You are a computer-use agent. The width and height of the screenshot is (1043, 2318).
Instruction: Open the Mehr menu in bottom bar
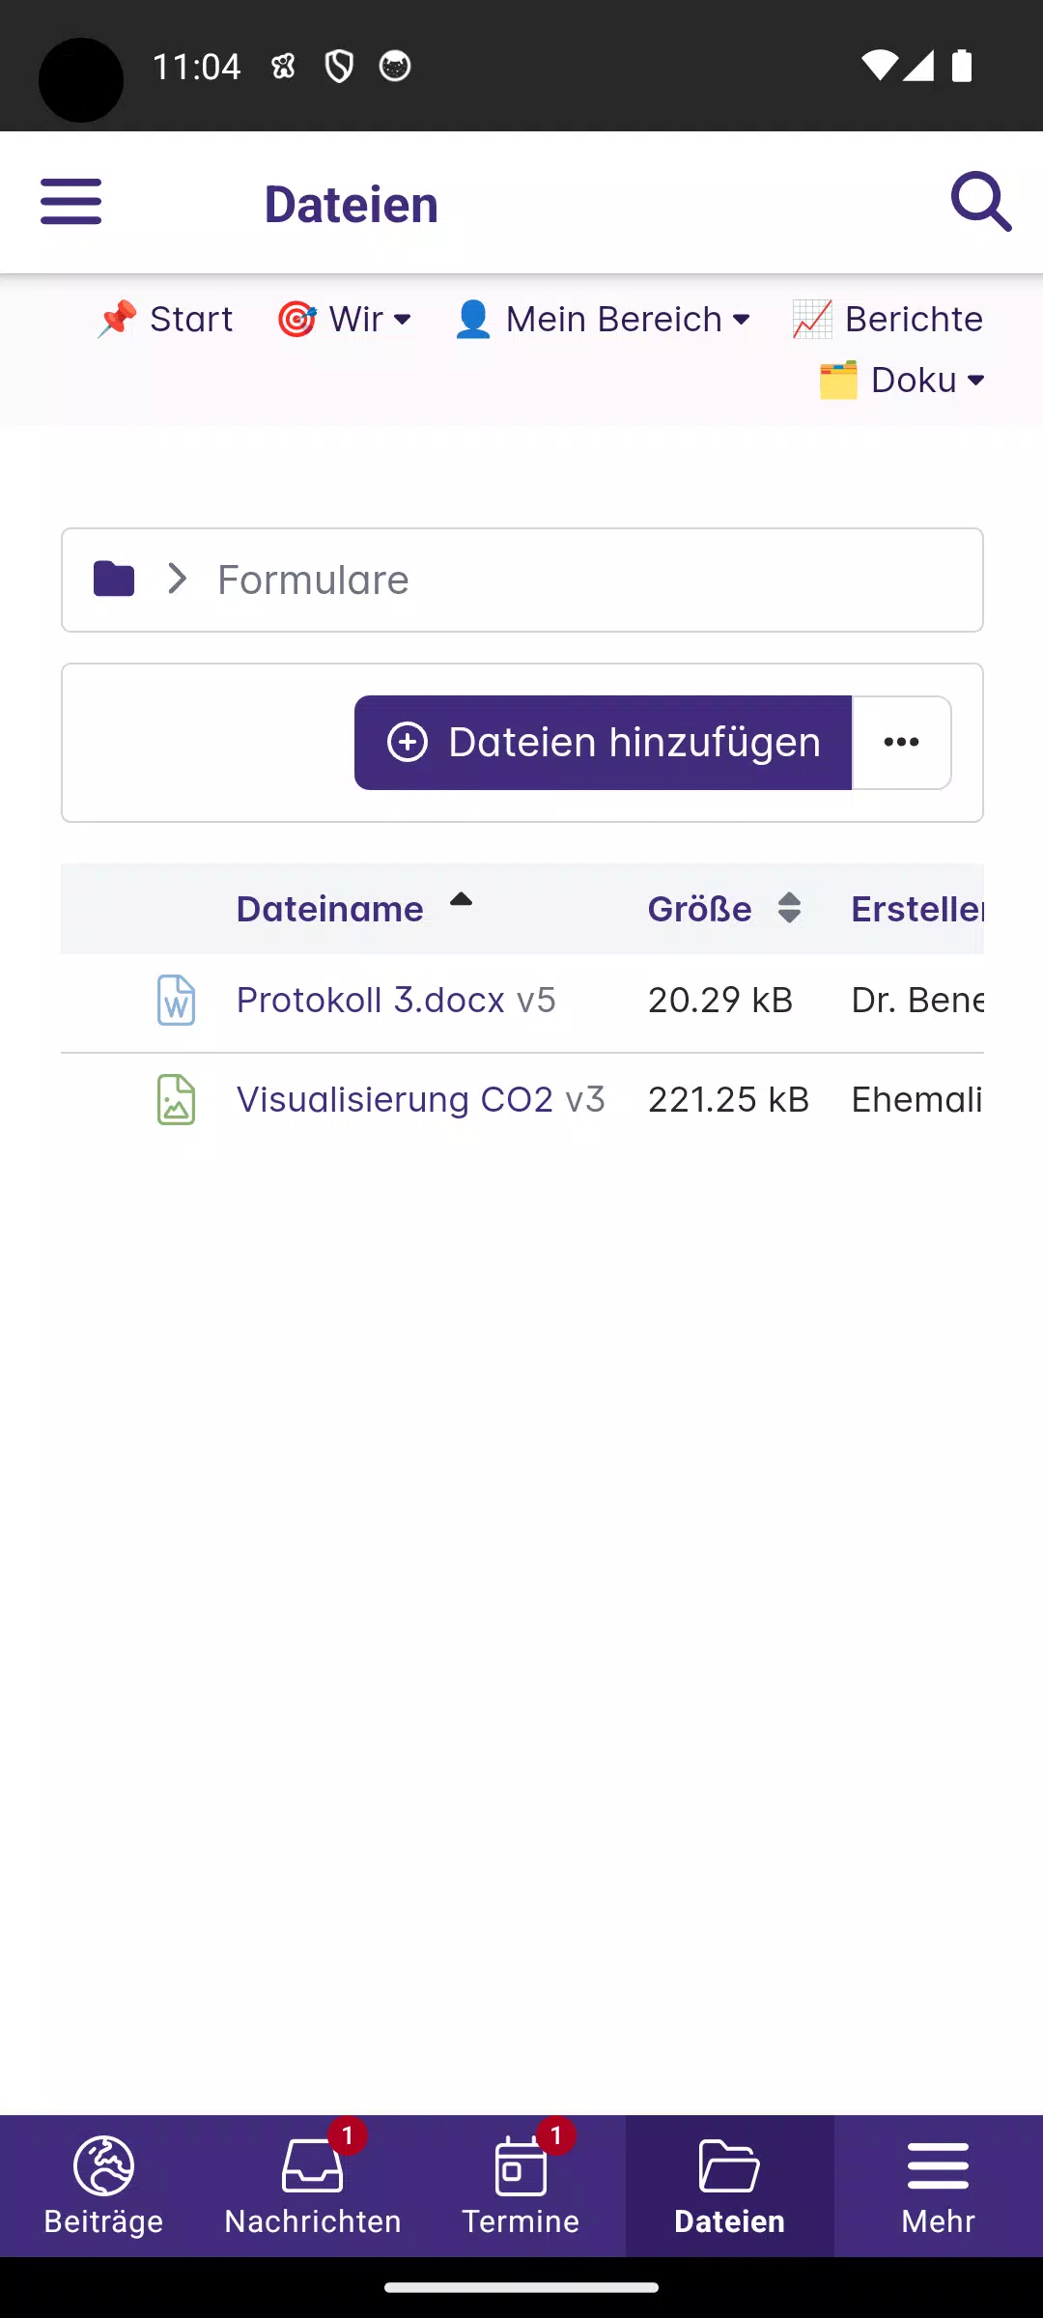click(938, 2187)
